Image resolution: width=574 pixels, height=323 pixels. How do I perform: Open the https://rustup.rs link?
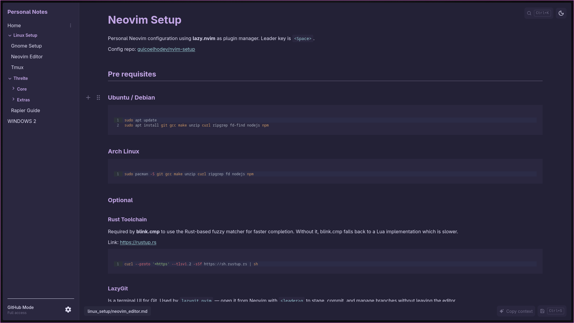[138, 242]
